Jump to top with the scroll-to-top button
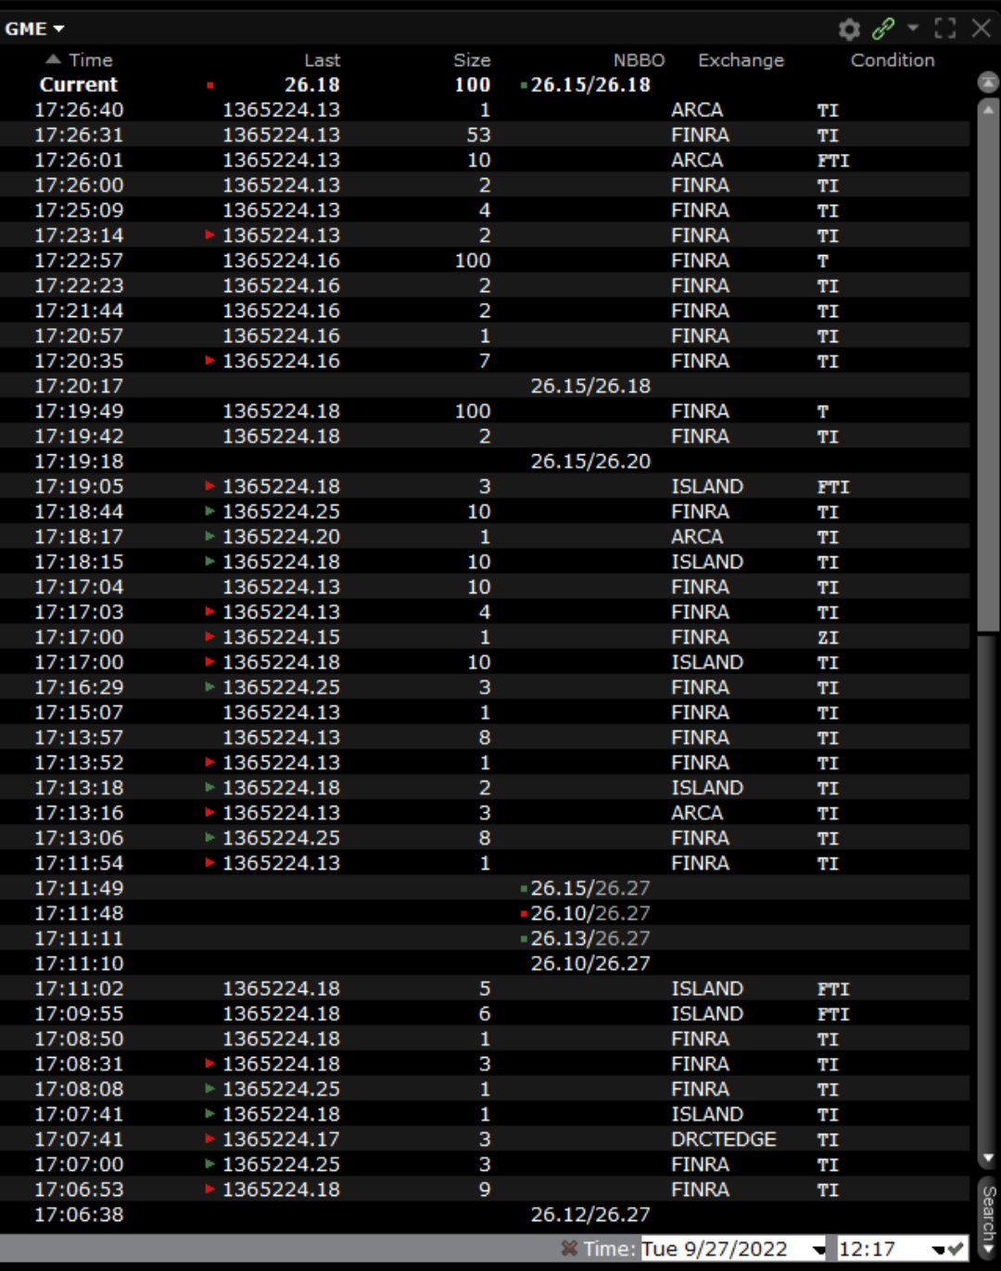The height and width of the screenshot is (1271, 1001). pos(988,83)
